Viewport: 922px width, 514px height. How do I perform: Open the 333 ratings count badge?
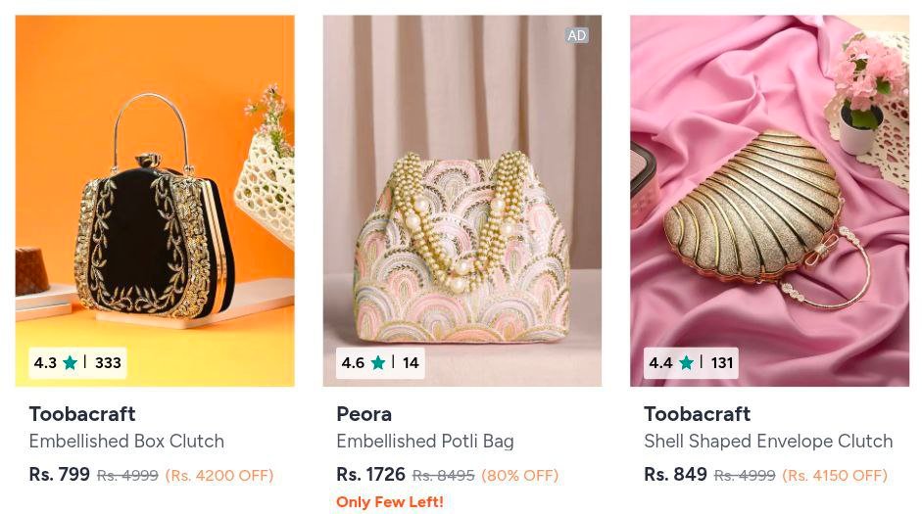coord(108,363)
